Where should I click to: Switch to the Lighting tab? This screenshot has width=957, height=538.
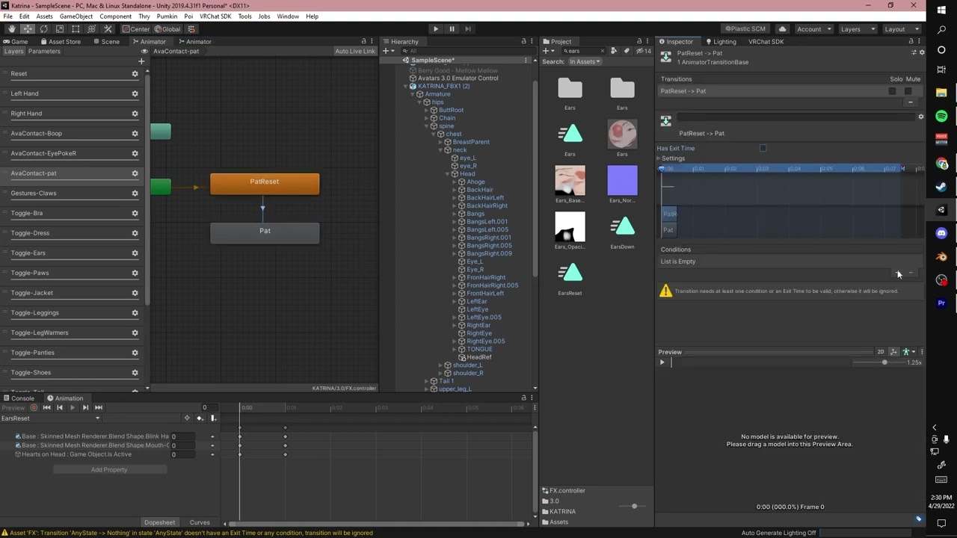(721, 42)
